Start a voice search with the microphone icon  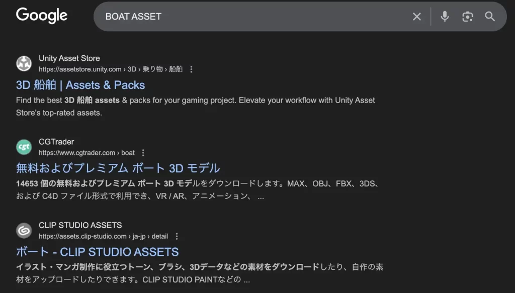coord(445,17)
